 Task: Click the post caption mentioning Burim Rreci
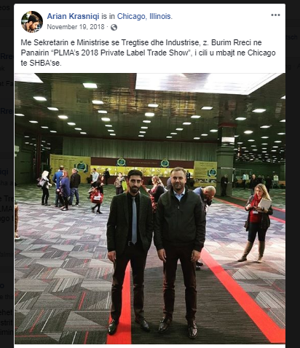pyautogui.click(x=148, y=53)
